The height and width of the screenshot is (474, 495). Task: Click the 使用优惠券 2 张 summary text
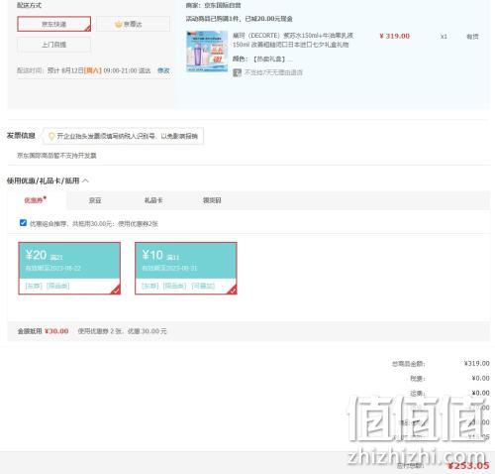pyautogui.click(x=123, y=331)
